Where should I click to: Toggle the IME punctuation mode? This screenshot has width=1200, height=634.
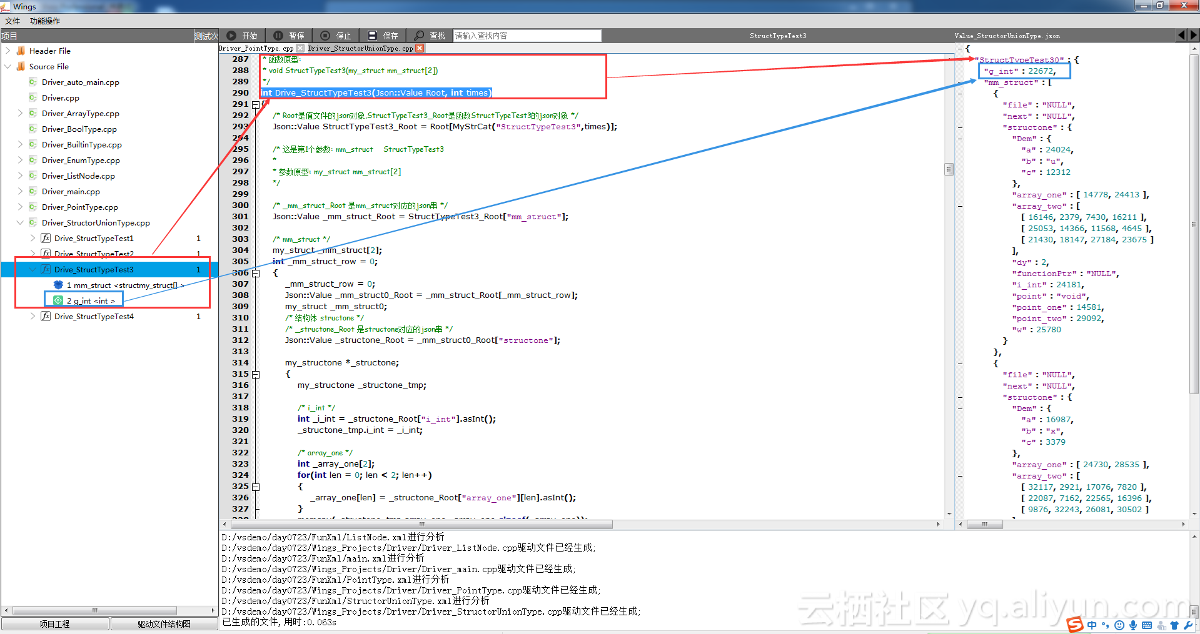pyautogui.click(x=1106, y=625)
